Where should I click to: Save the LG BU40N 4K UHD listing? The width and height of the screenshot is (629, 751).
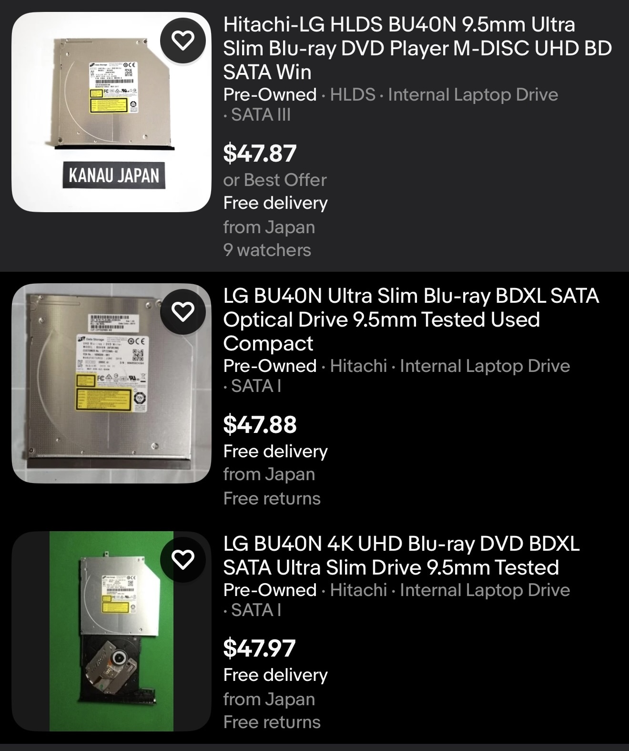coord(183,559)
